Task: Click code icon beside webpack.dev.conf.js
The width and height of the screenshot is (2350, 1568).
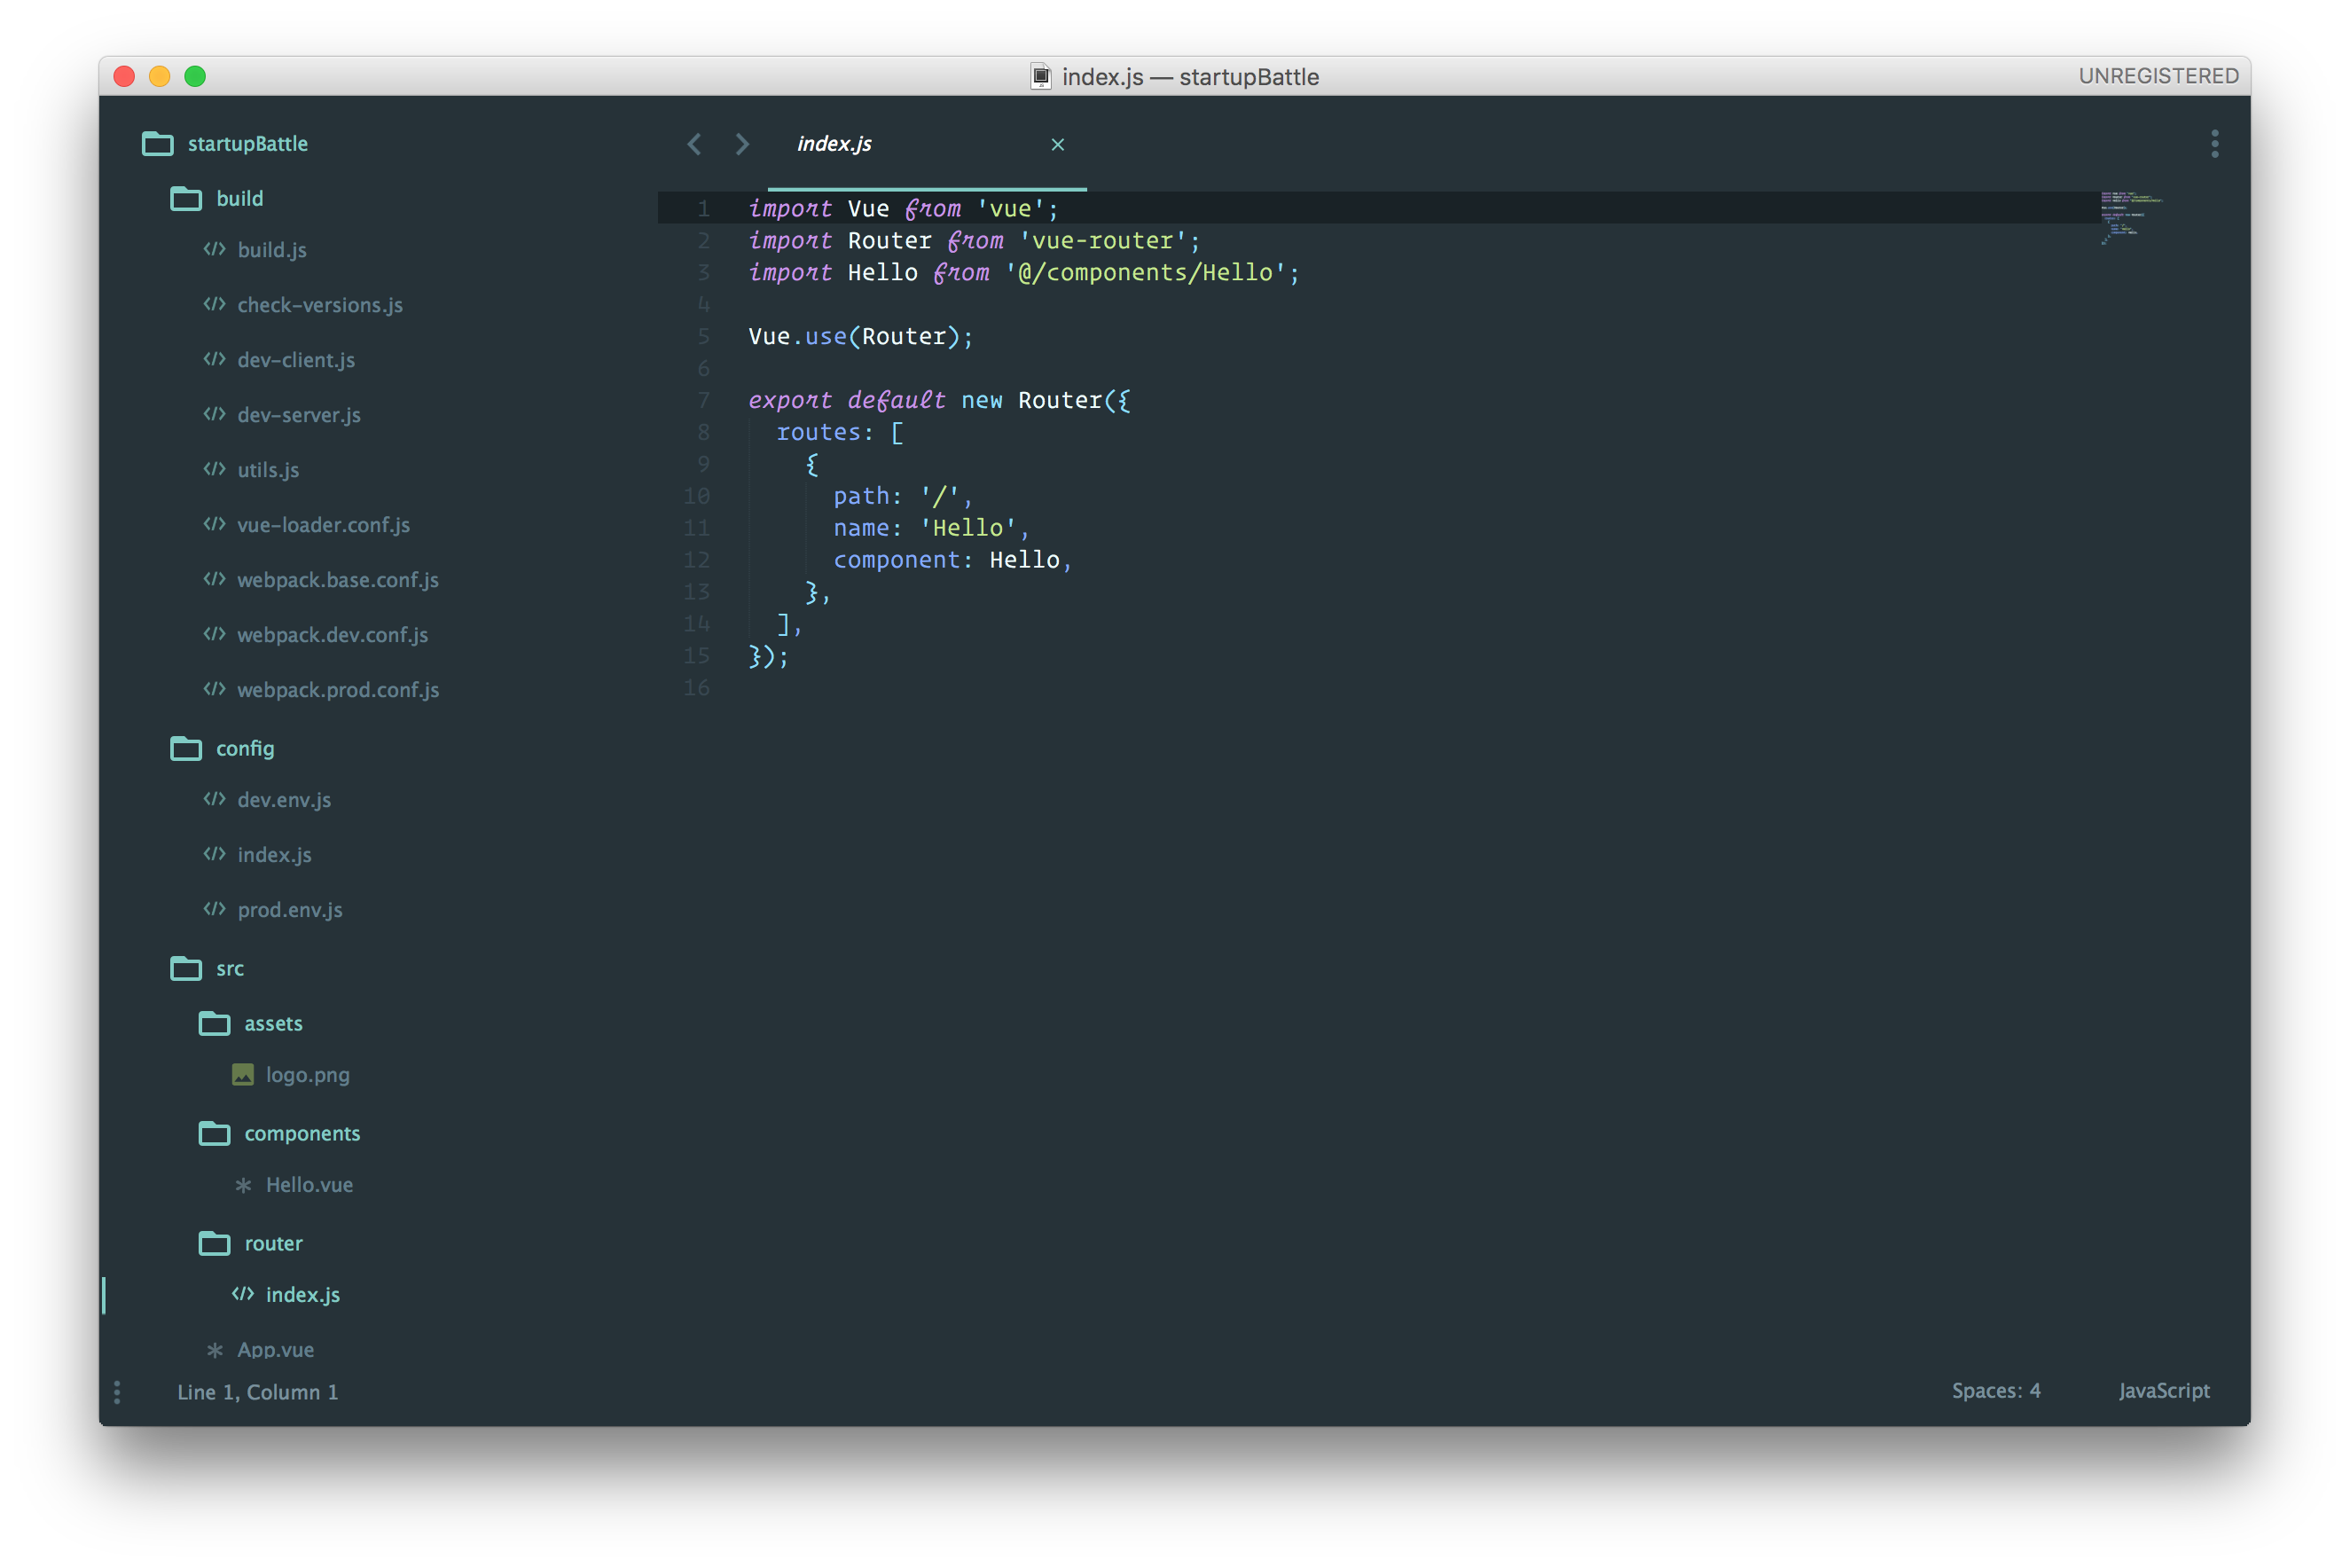Action: [214, 634]
